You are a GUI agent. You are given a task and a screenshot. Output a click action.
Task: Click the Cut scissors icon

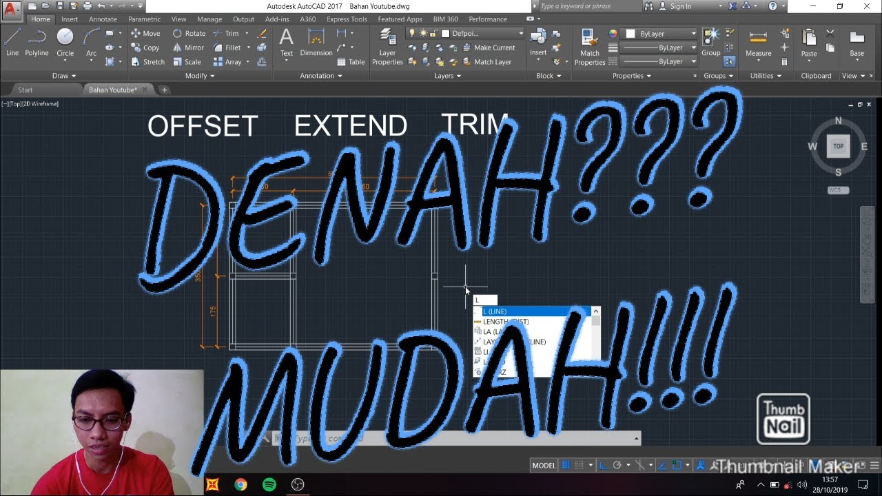click(830, 33)
